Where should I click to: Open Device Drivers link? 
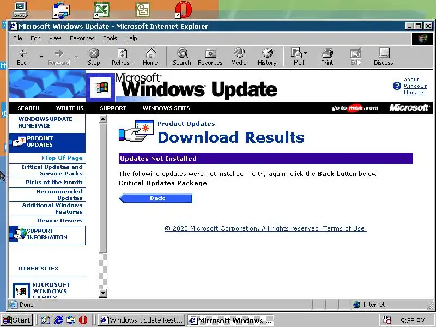tap(60, 220)
